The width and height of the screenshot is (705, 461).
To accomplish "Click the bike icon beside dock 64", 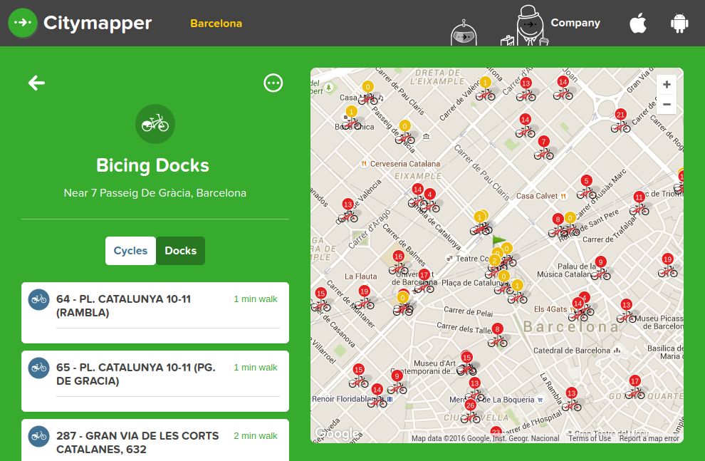I will [38, 299].
